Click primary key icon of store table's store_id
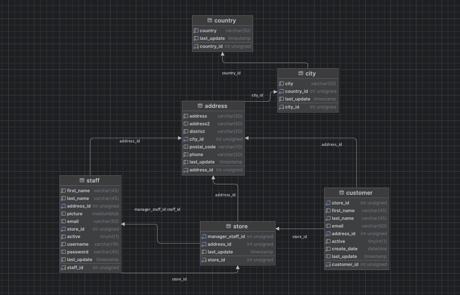 pos(204,260)
